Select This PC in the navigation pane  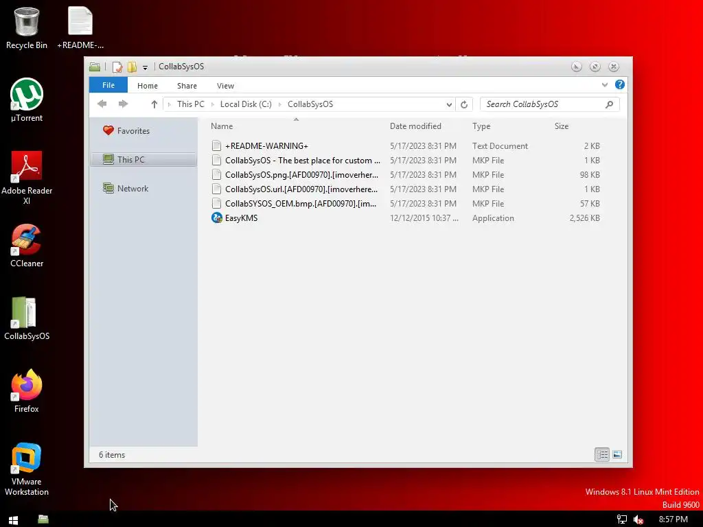pyautogui.click(x=143, y=159)
